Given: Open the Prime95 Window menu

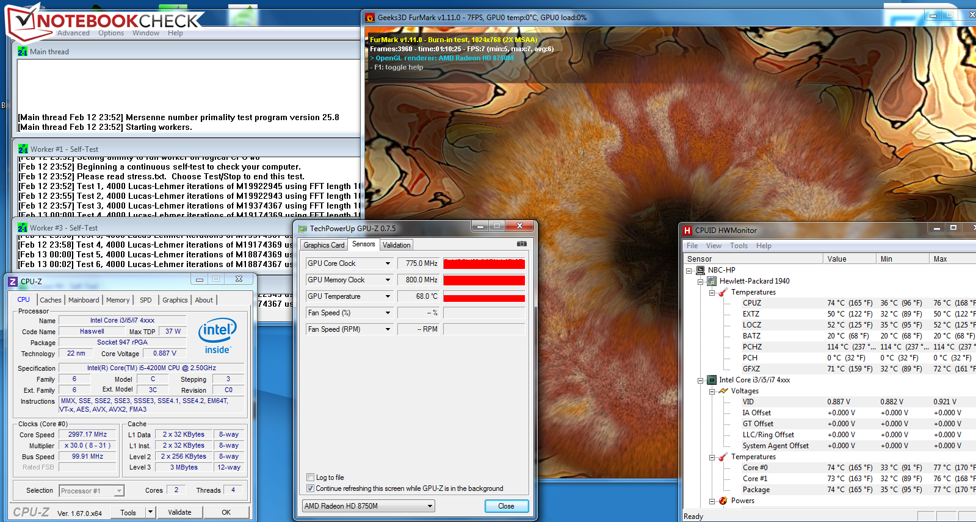Looking at the screenshot, I should click(146, 33).
